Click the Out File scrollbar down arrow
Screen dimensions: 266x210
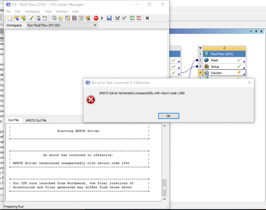(164, 199)
